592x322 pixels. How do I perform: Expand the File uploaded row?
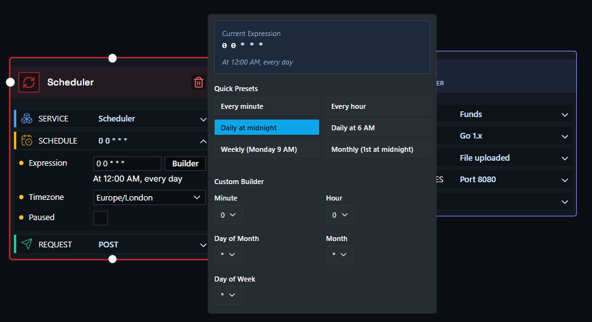(565, 158)
